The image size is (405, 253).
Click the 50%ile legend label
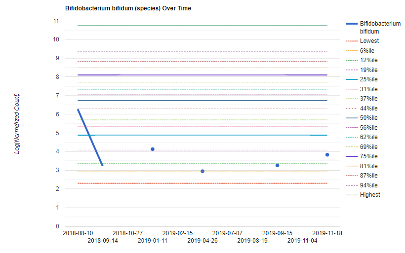coord(370,118)
